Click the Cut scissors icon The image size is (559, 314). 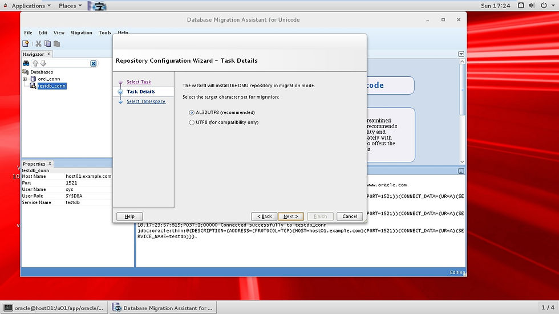click(x=38, y=43)
